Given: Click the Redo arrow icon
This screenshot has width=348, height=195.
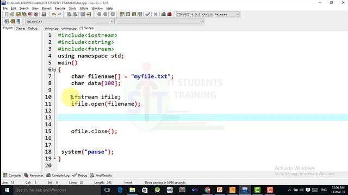Looking at the screenshot, I should point(59,15).
